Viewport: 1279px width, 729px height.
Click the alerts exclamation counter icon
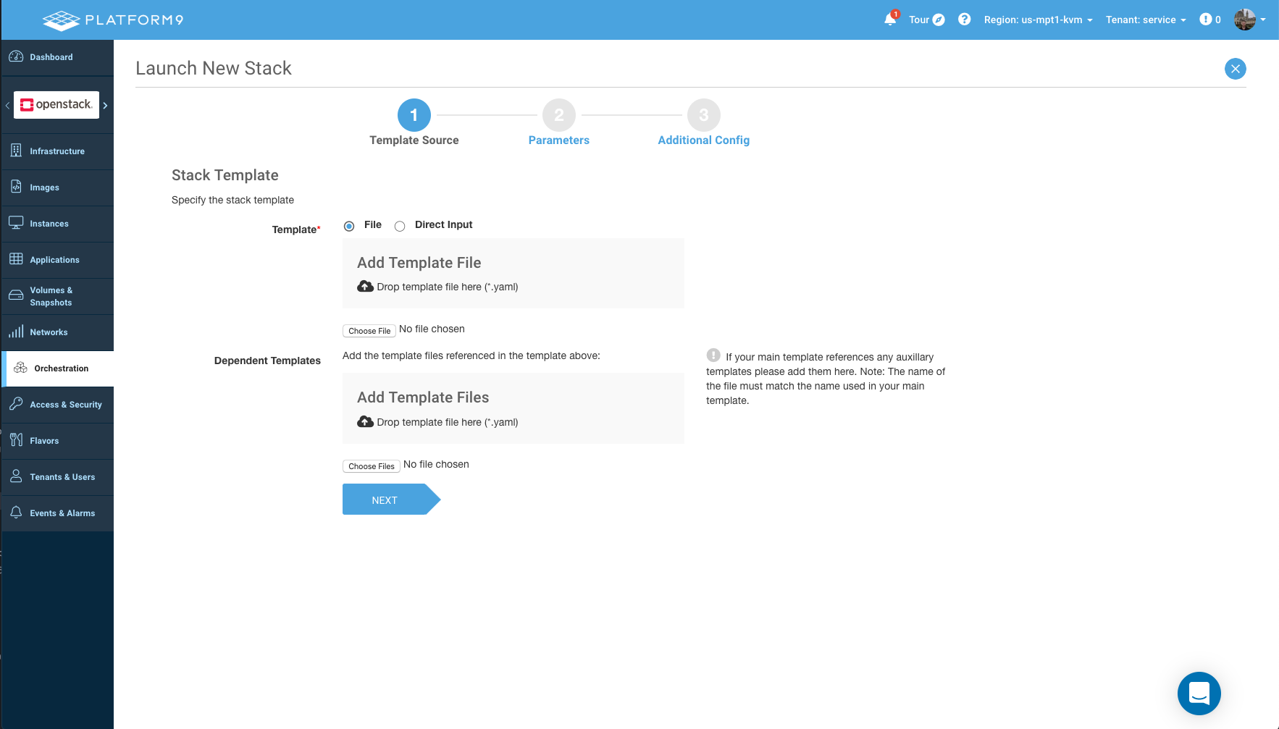(1206, 20)
